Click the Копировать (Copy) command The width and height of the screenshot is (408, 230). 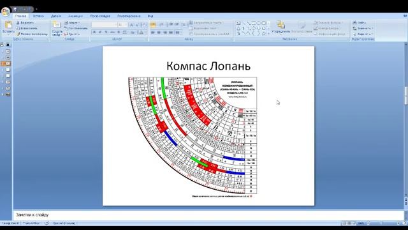coord(27,28)
